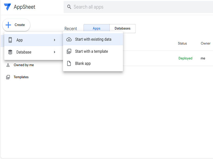This screenshot has height=159, width=213.
Task: Click the blank page file icon
Action: tap(69, 64)
